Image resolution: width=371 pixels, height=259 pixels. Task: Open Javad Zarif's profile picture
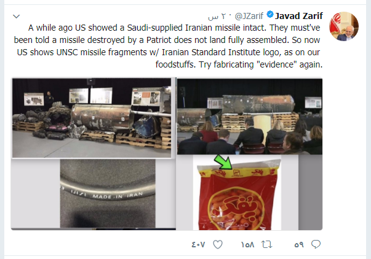(344, 26)
